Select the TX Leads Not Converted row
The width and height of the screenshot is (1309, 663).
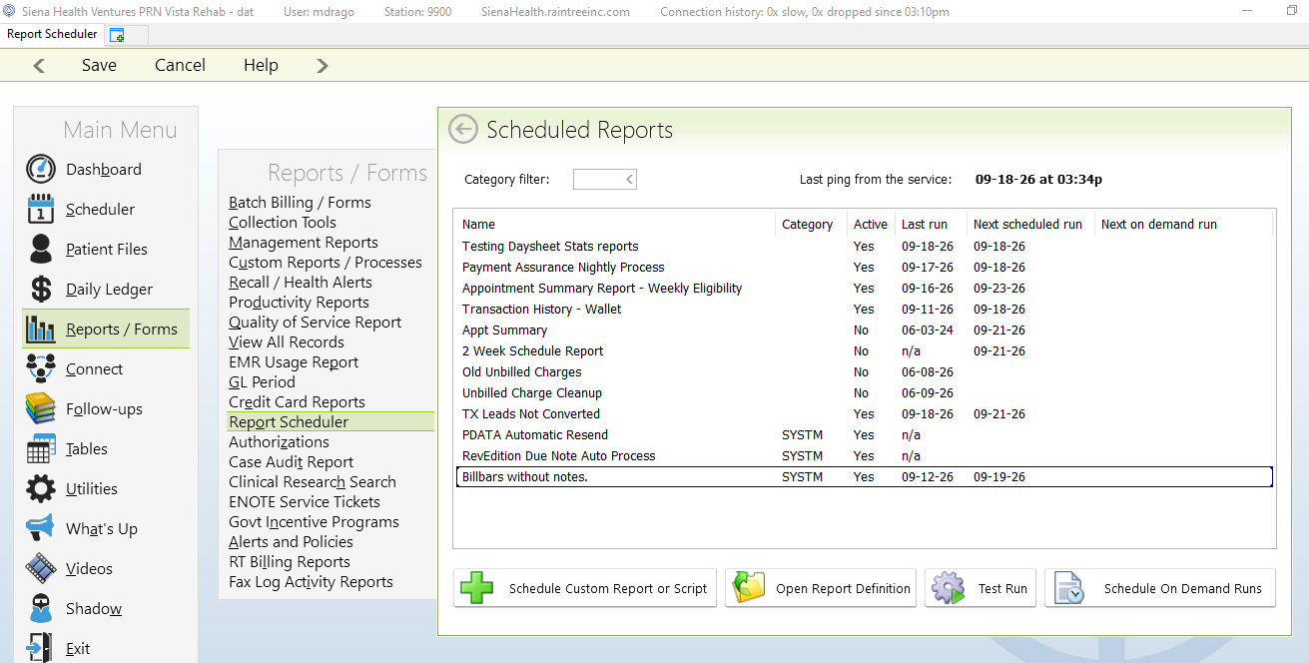(865, 413)
